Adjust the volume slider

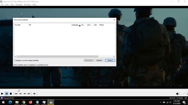click(185, 94)
